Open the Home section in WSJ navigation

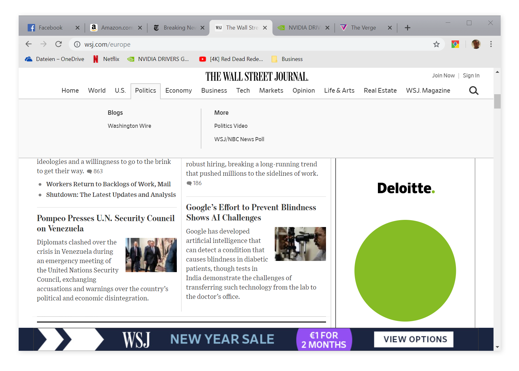click(70, 90)
